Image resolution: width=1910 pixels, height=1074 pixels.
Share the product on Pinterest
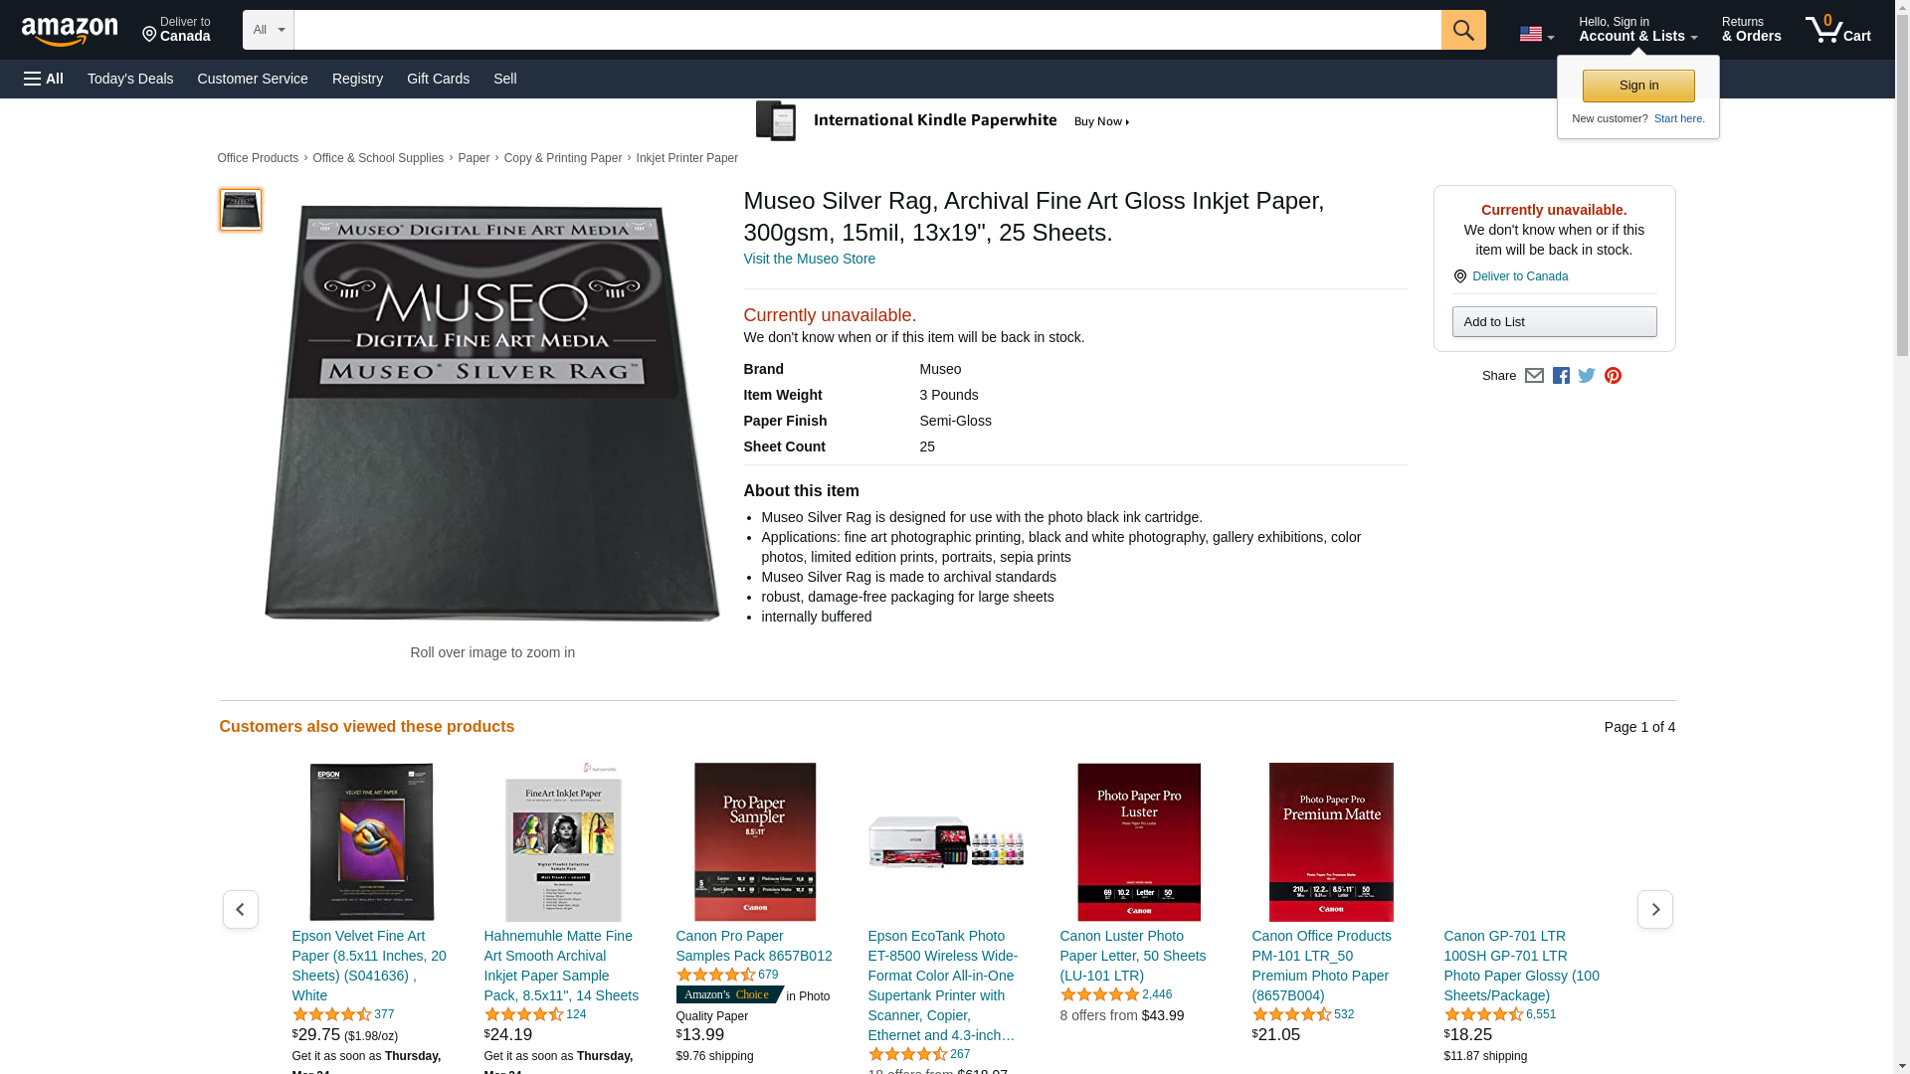pos(1613,376)
